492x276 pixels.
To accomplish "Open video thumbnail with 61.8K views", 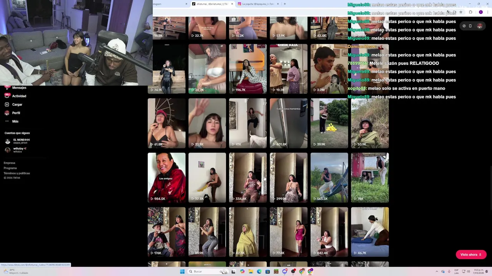I will (x=166, y=123).
